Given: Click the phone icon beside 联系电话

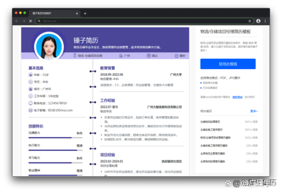Looking at the screenshot, I should [x=31, y=103].
